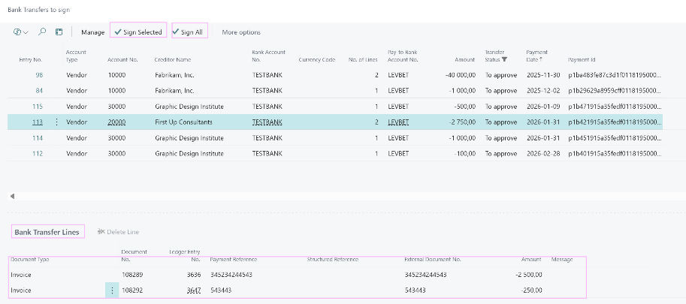The width and height of the screenshot is (686, 304).
Task: Click Delete Line action
Action: [119, 232]
